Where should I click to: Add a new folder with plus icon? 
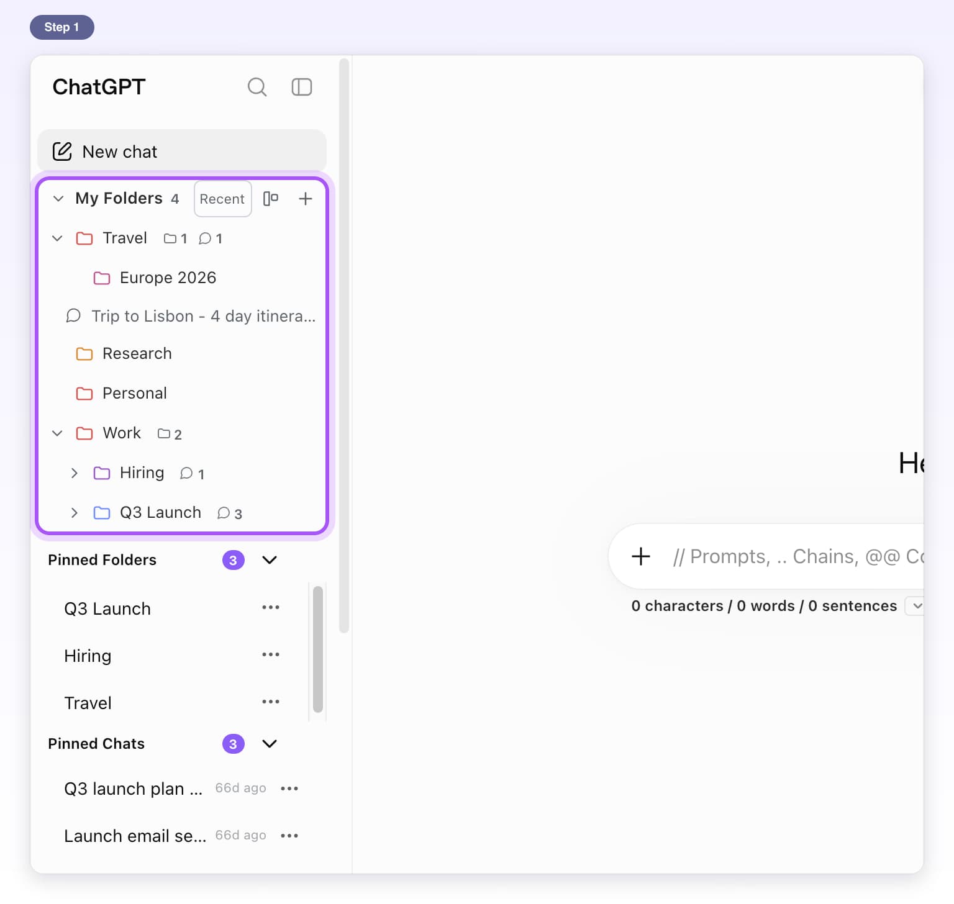[305, 199]
